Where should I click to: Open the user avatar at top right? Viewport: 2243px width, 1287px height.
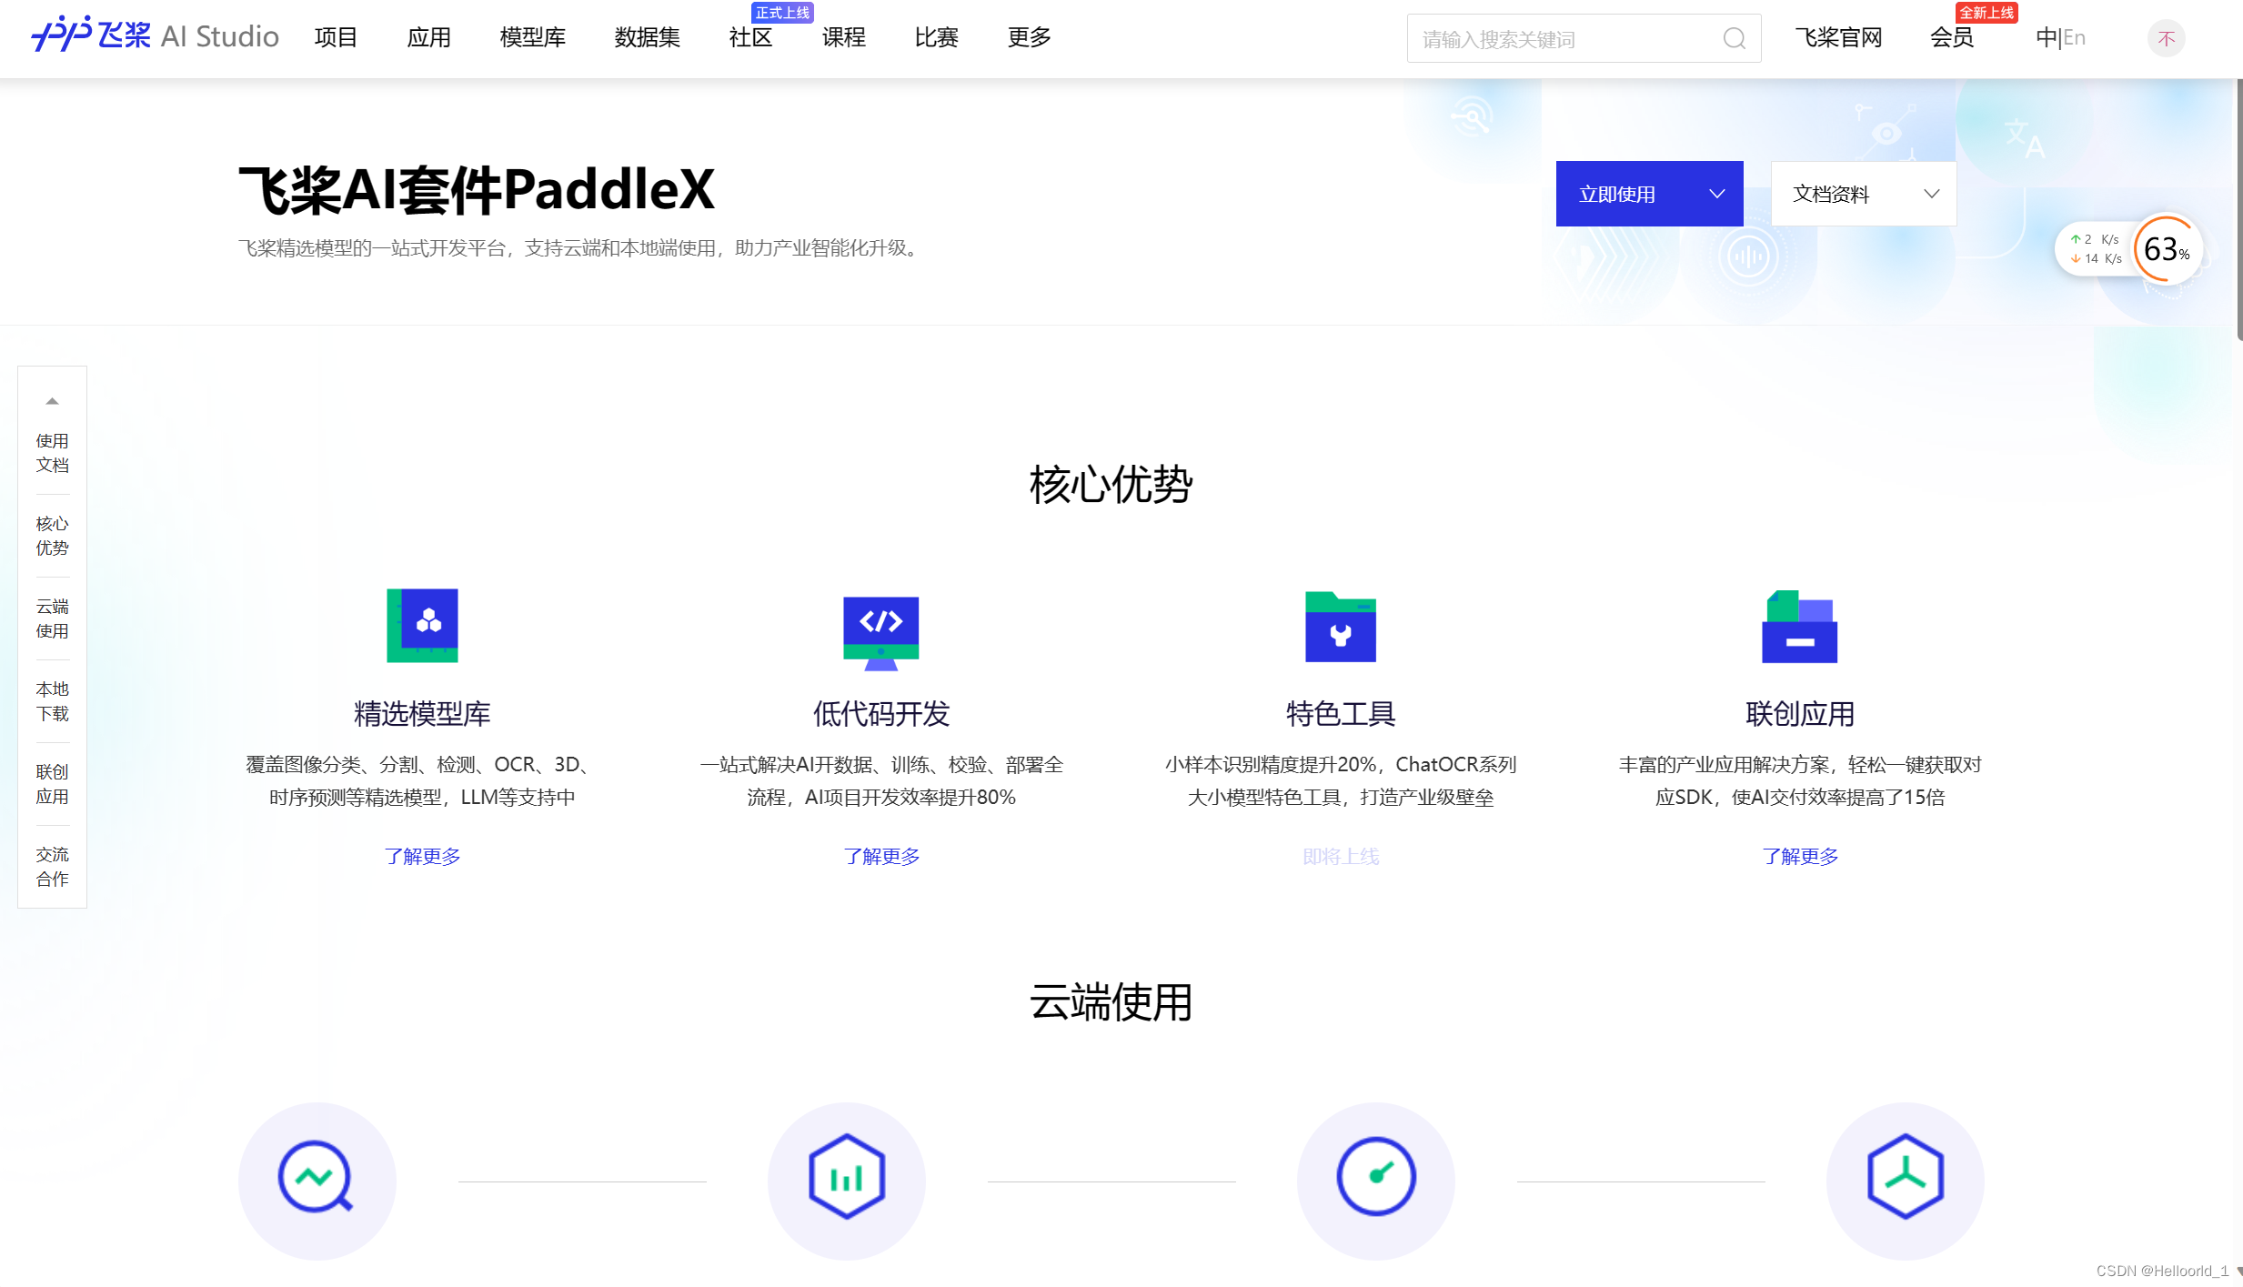click(x=2166, y=38)
